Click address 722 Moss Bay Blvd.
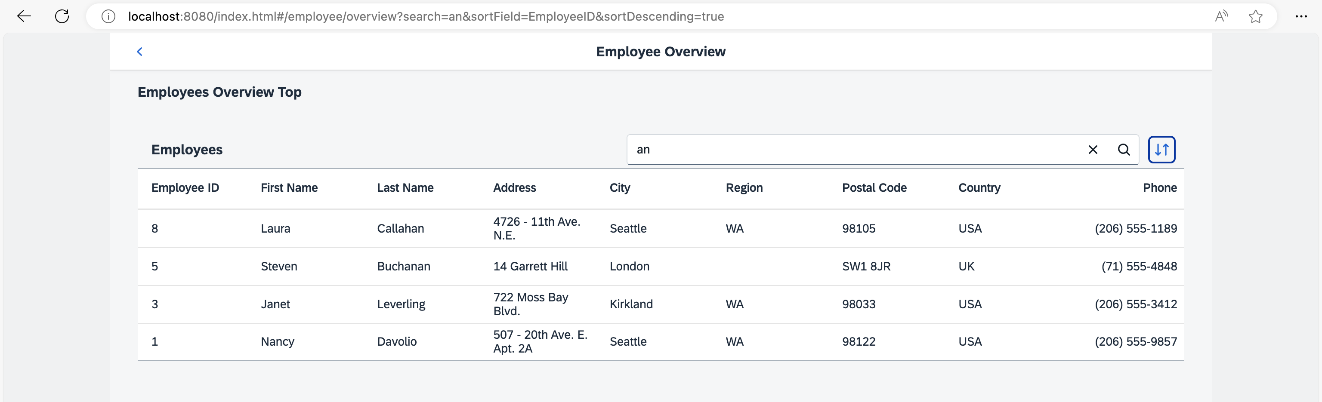Image resolution: width=1322 pixels, height=402 pixels. (531, 304)
